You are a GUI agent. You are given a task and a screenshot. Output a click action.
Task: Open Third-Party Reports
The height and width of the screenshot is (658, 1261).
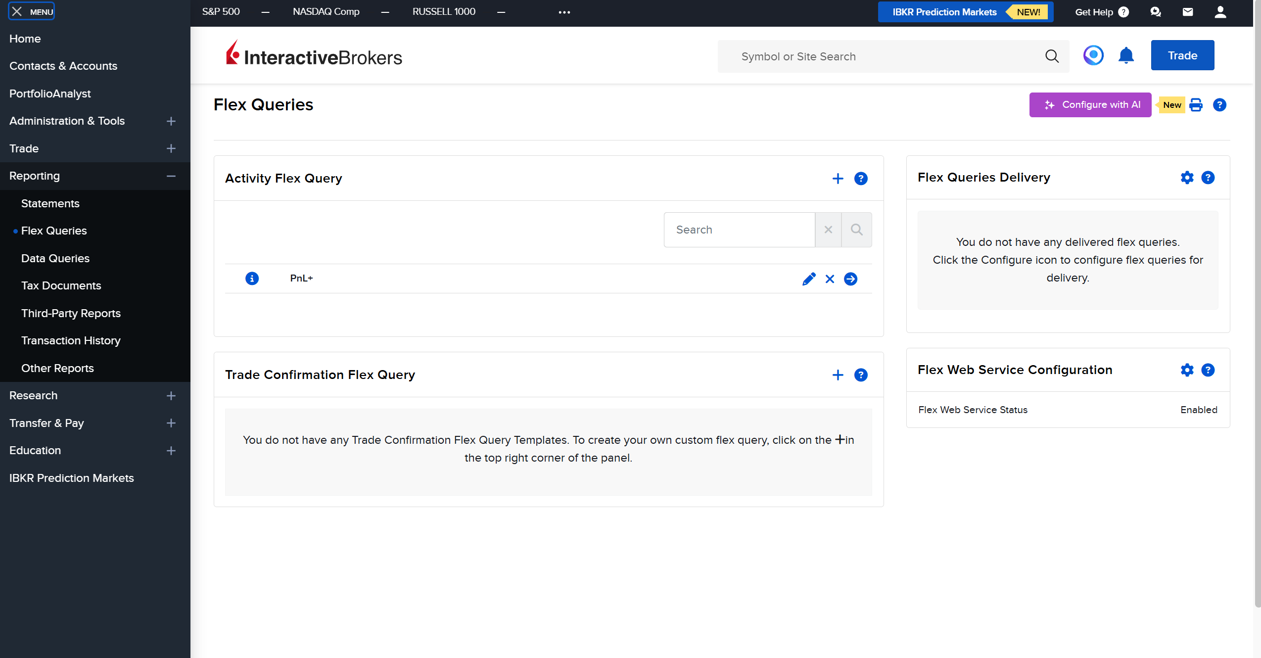click(x=71, y=313)
